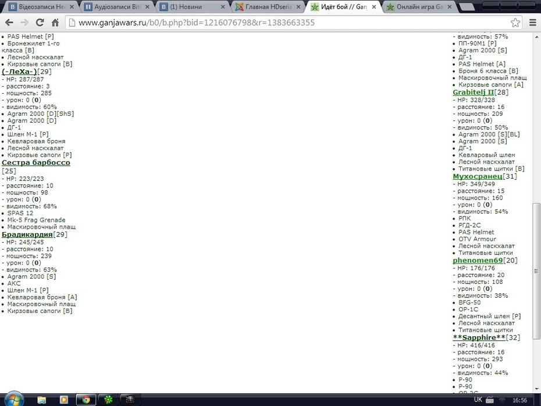Open the browser home page icon

click(x=55, y=23)
